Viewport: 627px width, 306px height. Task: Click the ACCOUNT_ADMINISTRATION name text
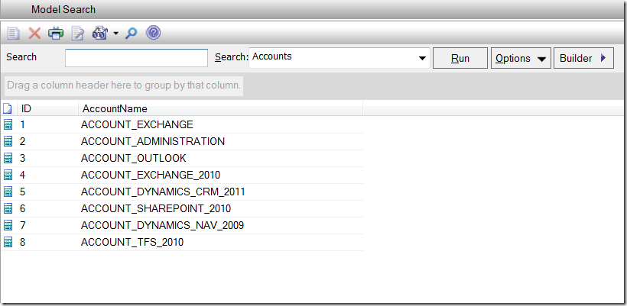[x=153, y=142]
